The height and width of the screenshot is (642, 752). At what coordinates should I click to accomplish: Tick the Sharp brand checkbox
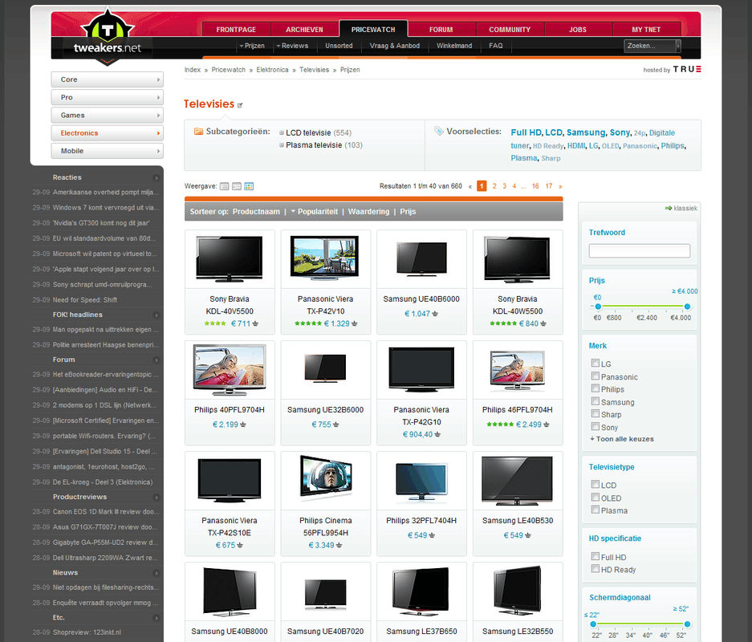[x=596, y=414]
